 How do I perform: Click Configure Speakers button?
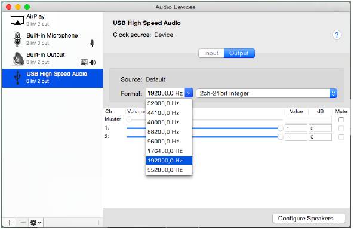coord(309,219)
